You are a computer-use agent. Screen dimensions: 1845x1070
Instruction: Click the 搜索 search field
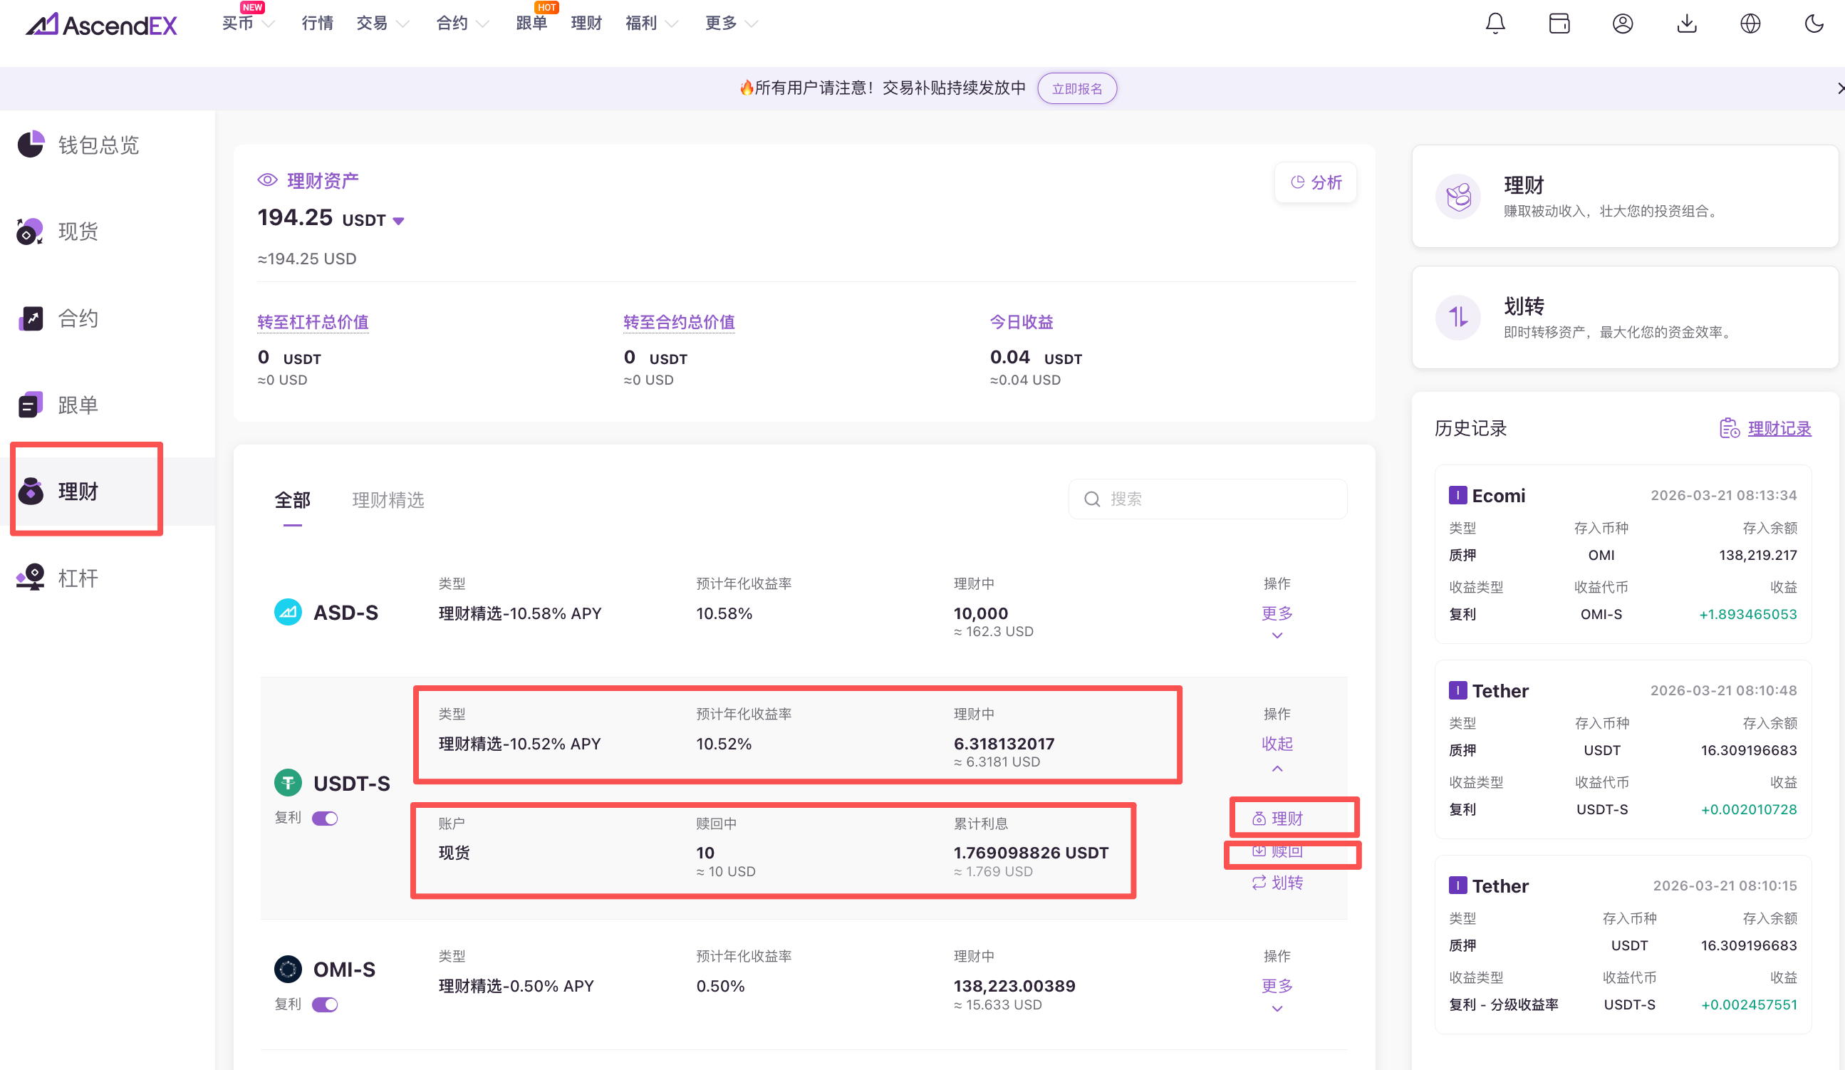tap(1215, 499)
